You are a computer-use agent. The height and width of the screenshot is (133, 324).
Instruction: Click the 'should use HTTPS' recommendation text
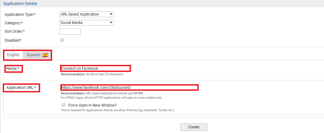click(x=102, y=93)
